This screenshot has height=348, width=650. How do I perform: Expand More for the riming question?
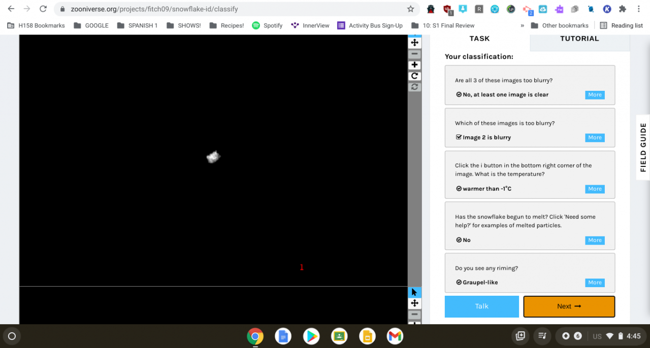[x=595, y=283]
